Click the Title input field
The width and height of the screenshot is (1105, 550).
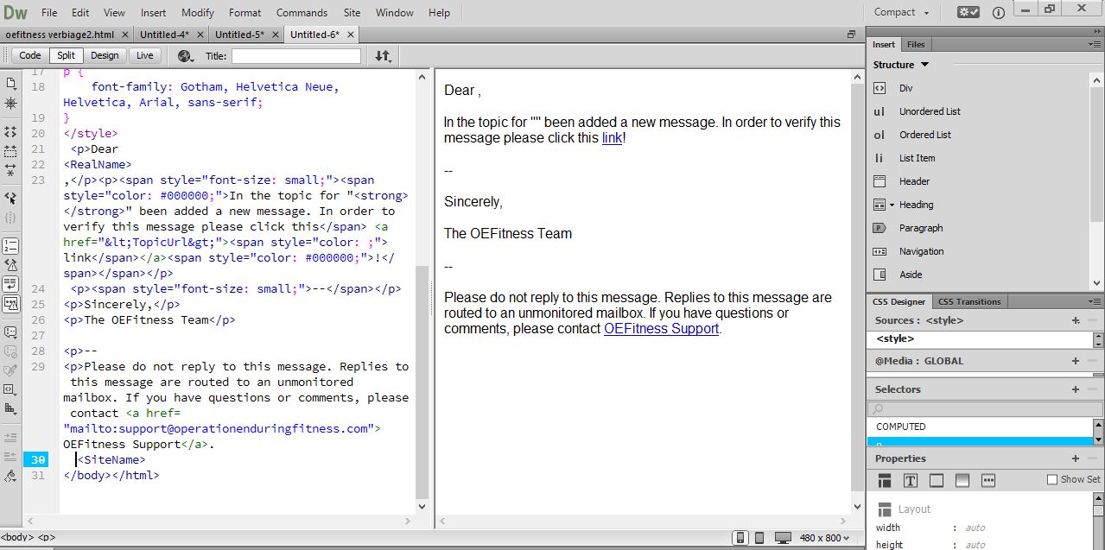295,56
